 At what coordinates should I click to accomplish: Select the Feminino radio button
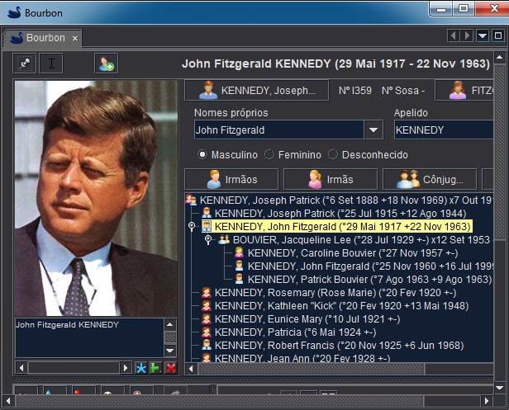pyautogui.click(x=269, y=154)
